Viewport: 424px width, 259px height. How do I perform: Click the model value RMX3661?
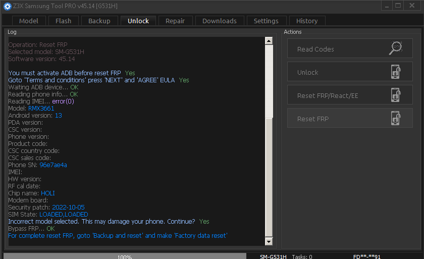click(41, 109)
